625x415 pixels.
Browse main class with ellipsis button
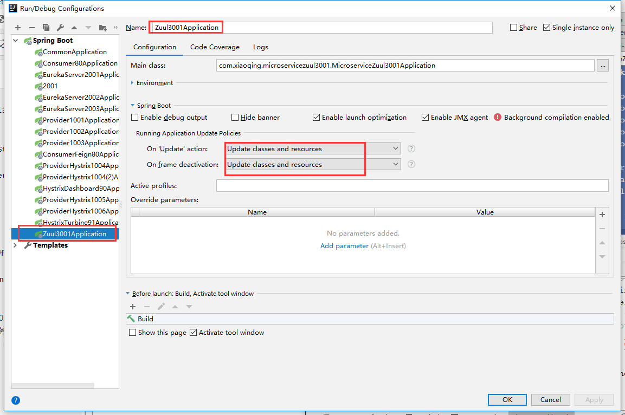pyautogui.click(x=603, y=66)
